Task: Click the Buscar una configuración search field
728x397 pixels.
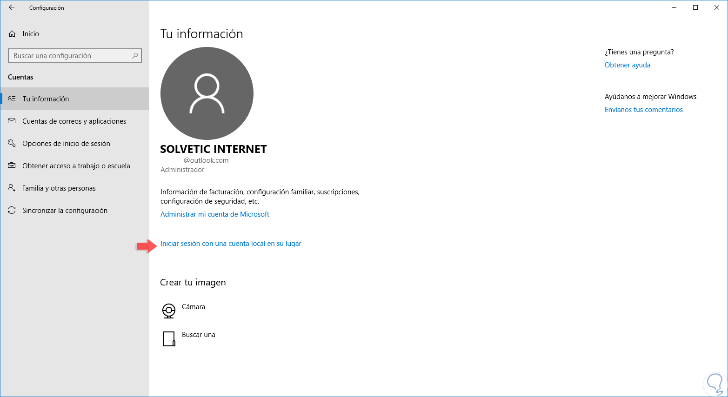Action: click(75, 56)
